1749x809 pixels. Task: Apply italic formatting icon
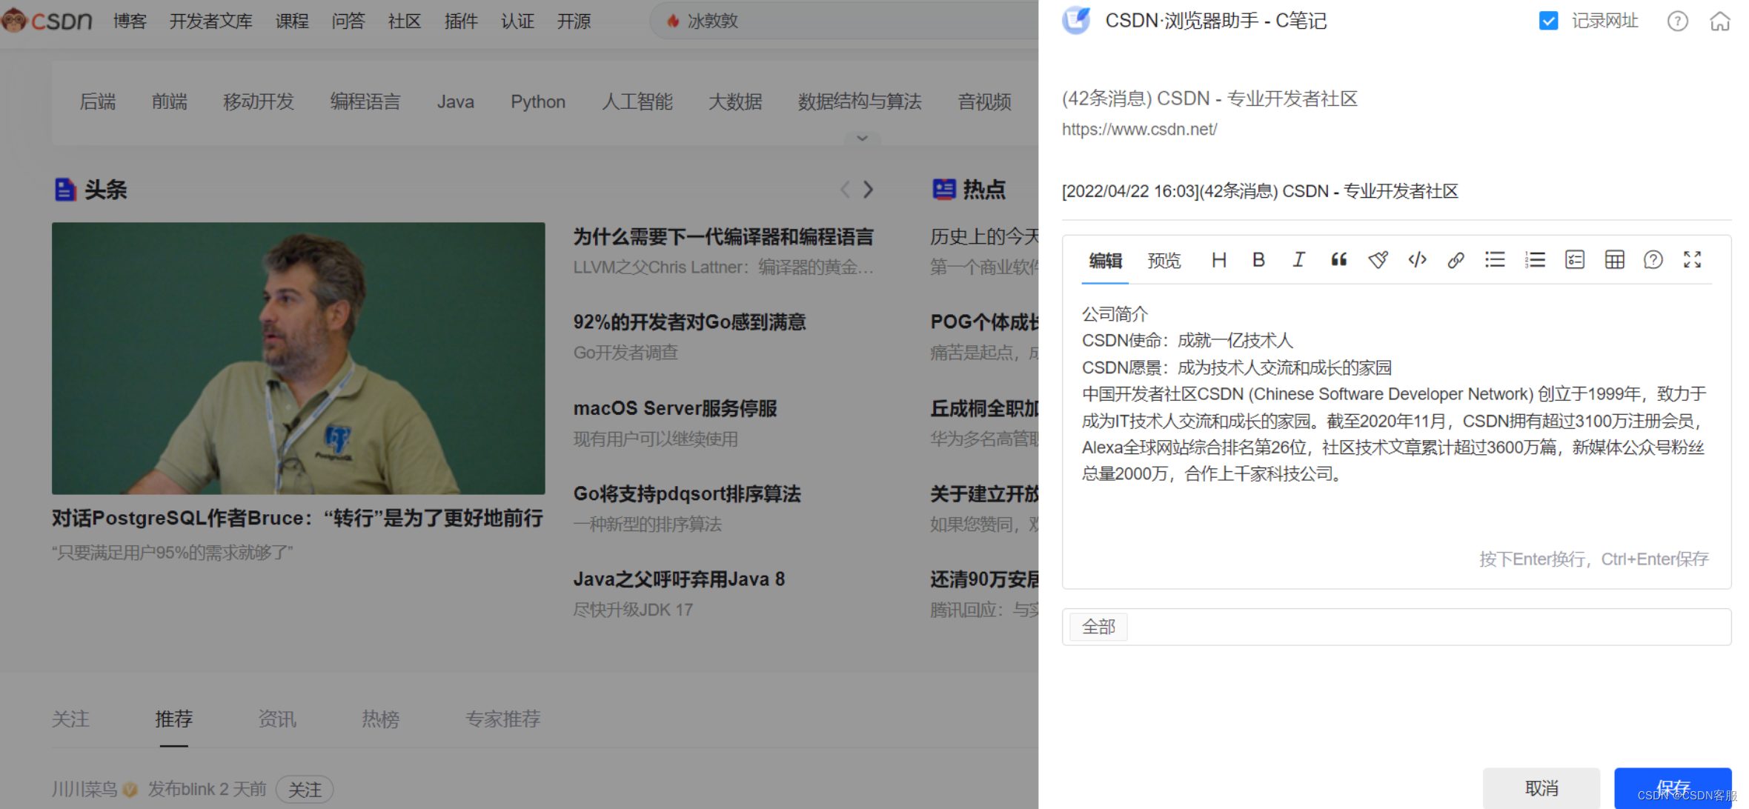(x=1298, y=260)
